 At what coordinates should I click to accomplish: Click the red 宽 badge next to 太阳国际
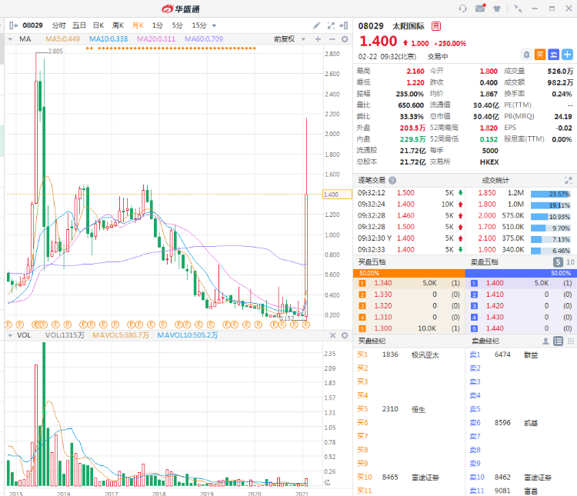coord(435,25)
